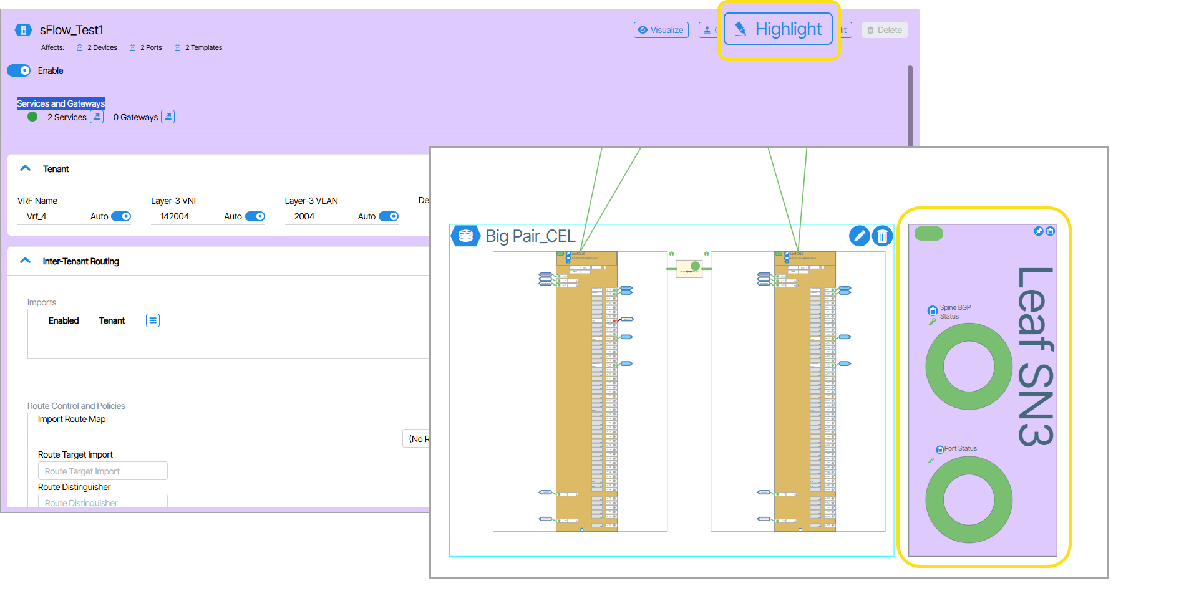Collapse the Tenant section
Viewport: 1199px width, 591px height.
coord(26,168)
